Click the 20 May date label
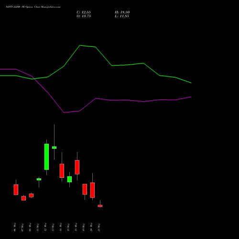 pos(91,227)
